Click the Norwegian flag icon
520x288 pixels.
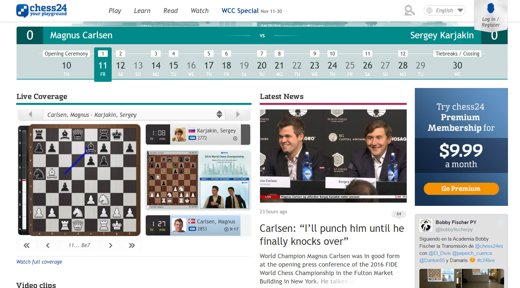pyautogui.click(x=192, y=221)
